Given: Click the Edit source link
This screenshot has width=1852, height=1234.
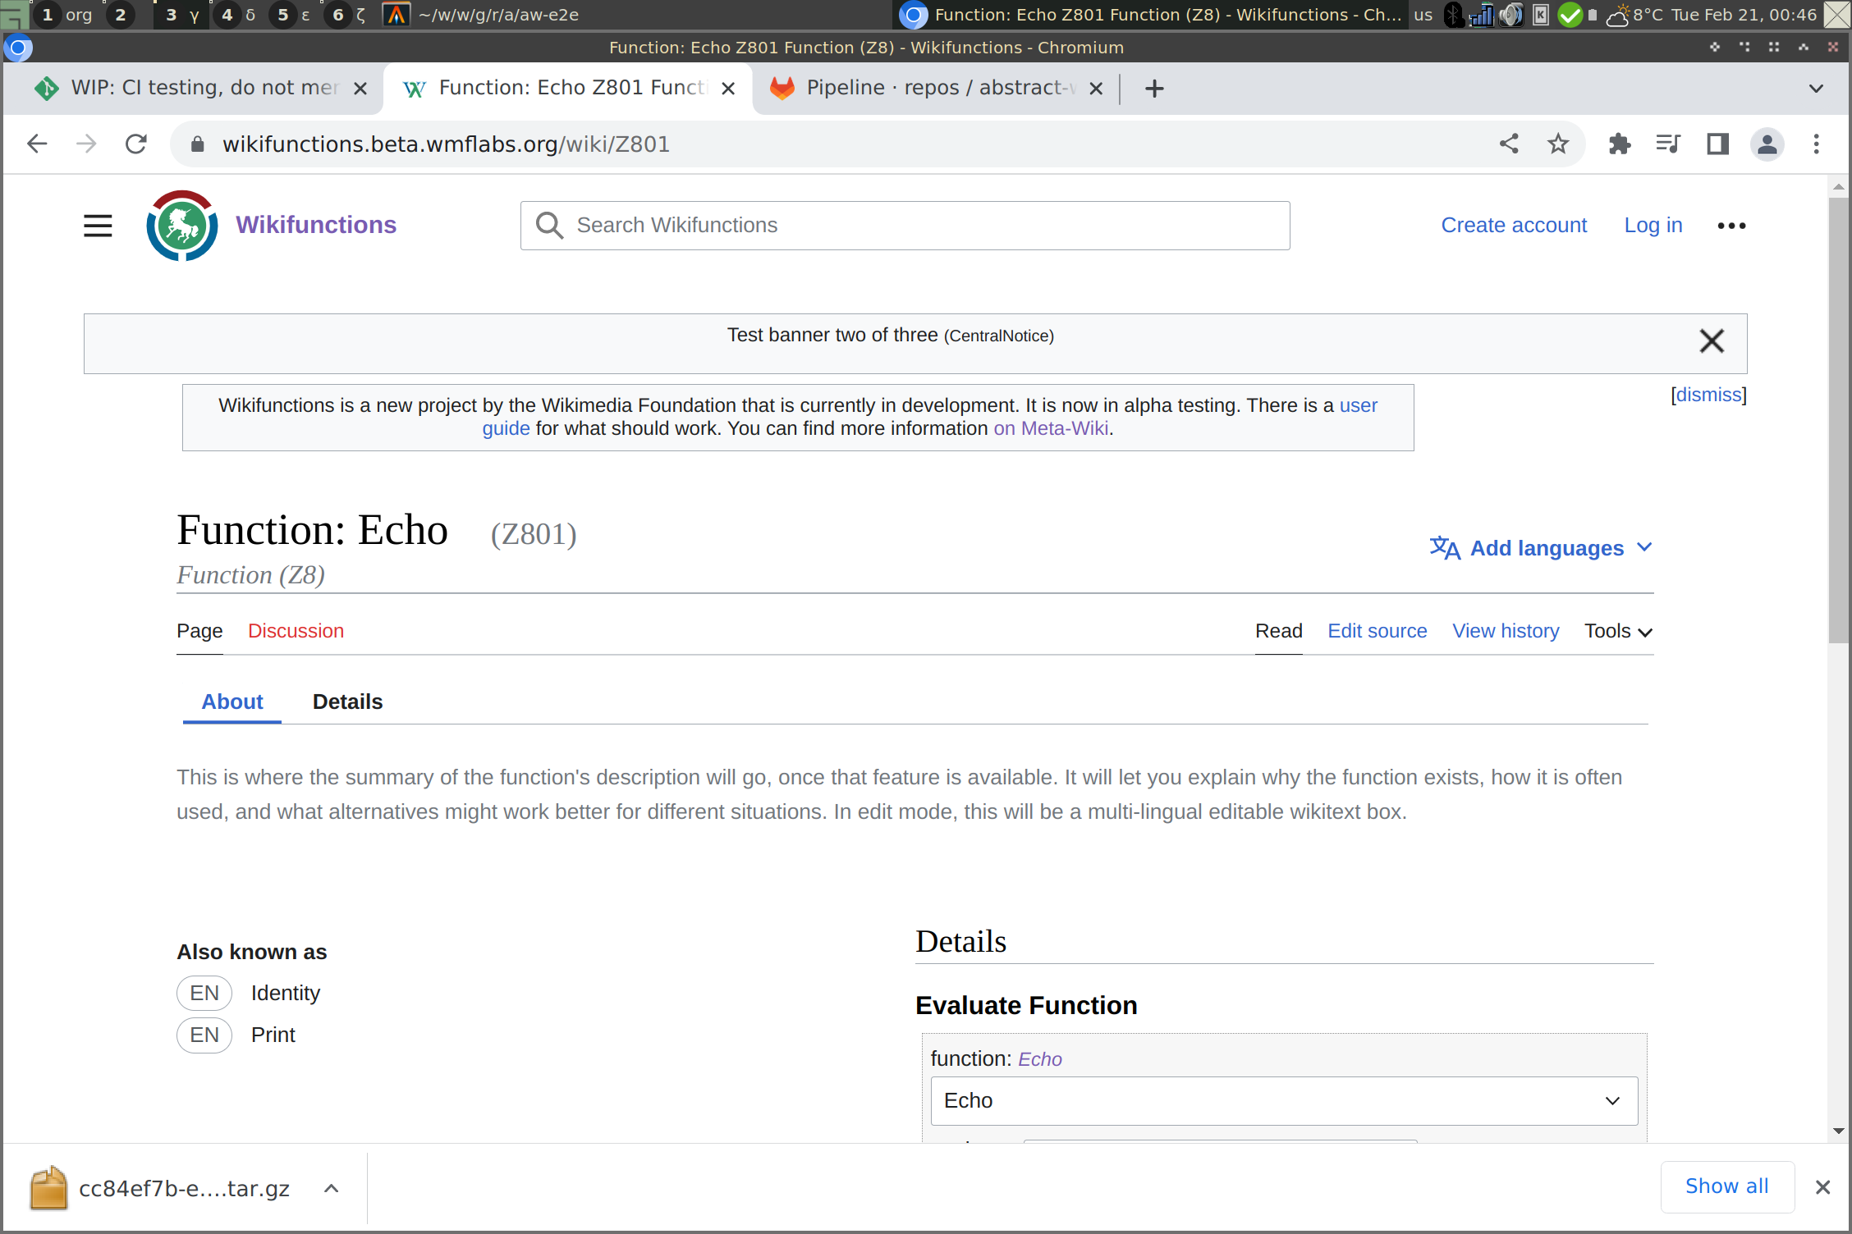Looking at the screenshot, I should [1377, 631].
